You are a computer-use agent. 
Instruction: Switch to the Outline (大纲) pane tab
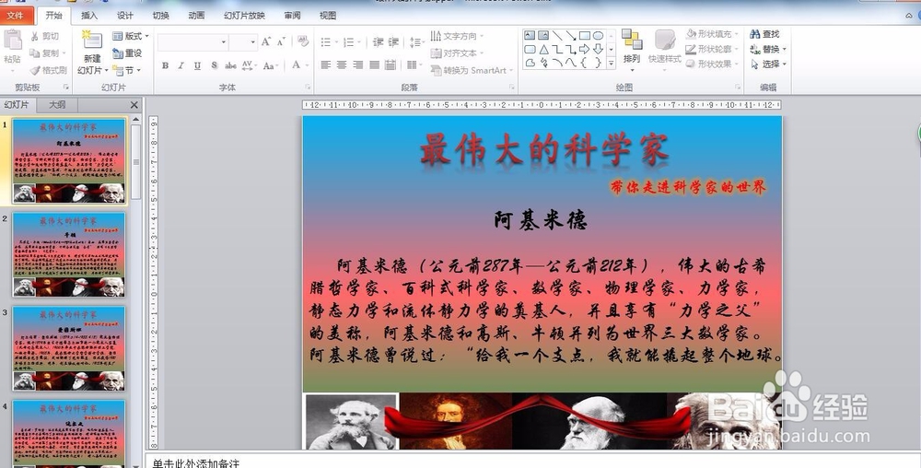pos(57,104)
